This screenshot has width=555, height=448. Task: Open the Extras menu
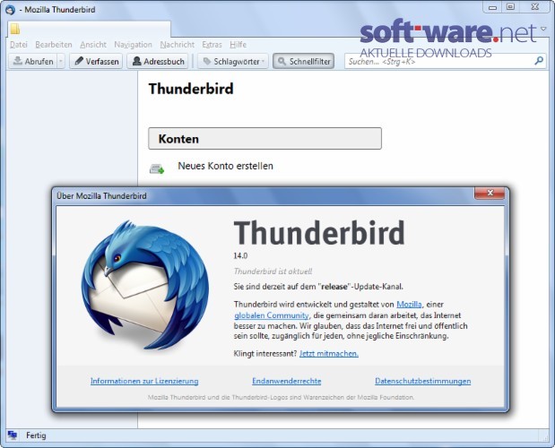pyautogui.click(x=212, y=45)
